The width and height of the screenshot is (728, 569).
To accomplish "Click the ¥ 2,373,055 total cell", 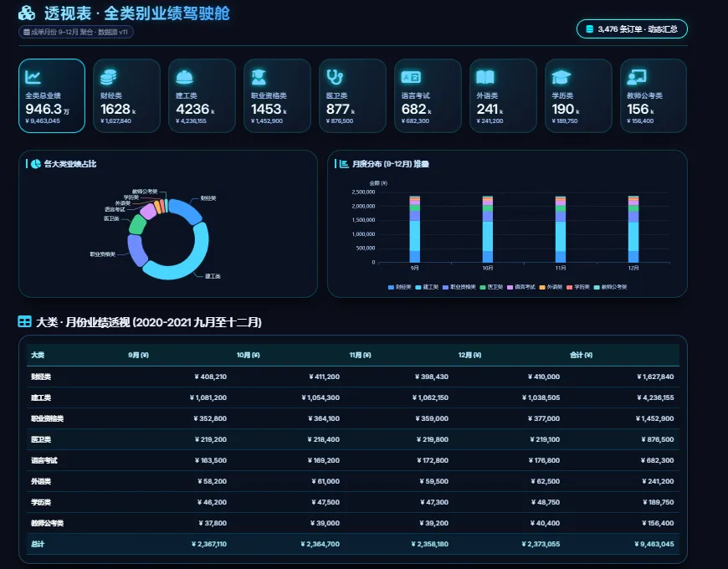I will click(541, 544).
